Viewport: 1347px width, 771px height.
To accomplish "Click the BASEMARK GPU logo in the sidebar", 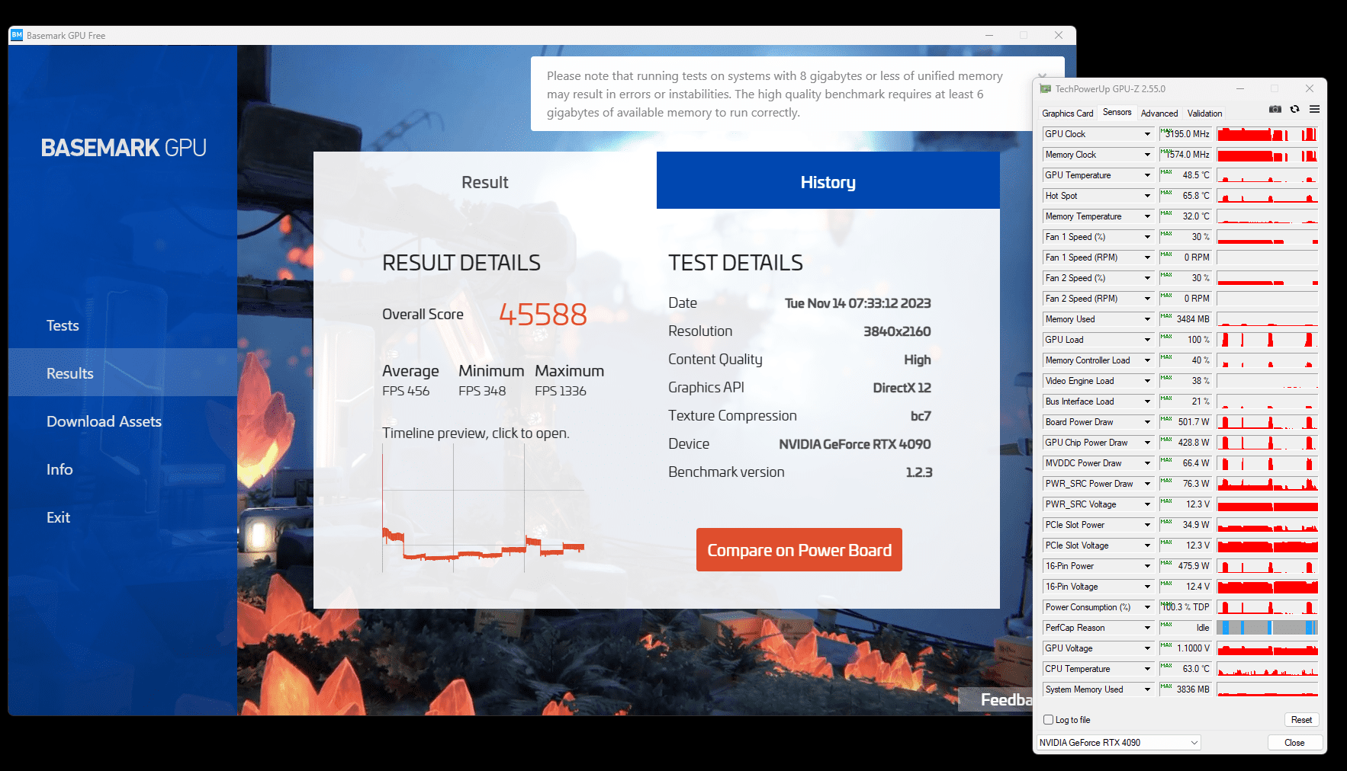I will 124,148.
